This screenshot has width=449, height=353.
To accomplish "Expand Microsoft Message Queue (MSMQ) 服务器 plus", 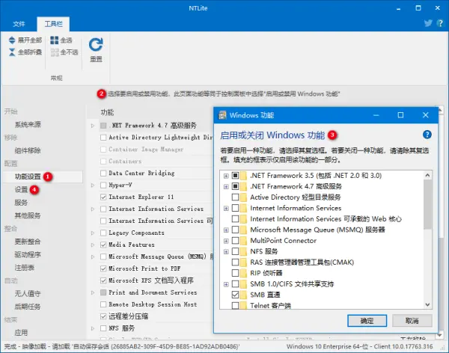I will 226,230.
